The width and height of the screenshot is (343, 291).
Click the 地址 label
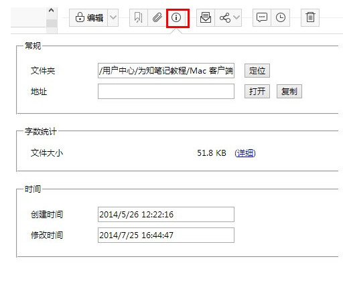click(x=39, y=92)
